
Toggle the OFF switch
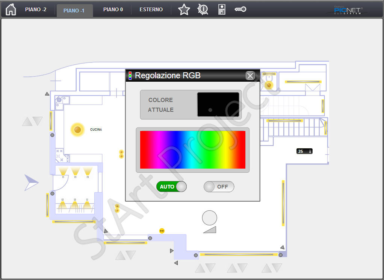click(219, 187)
